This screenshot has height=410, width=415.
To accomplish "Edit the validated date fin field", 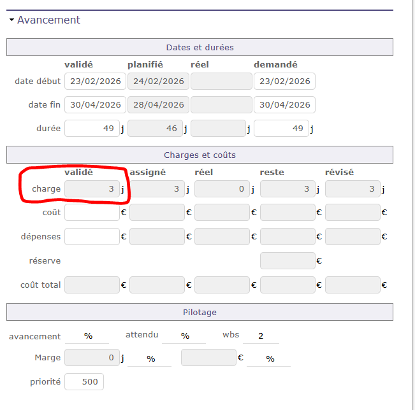I will [95, 105].
